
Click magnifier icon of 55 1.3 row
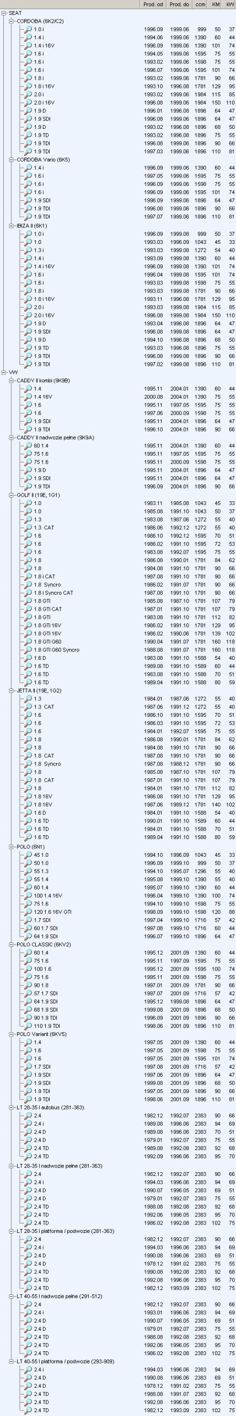point(29,871)
